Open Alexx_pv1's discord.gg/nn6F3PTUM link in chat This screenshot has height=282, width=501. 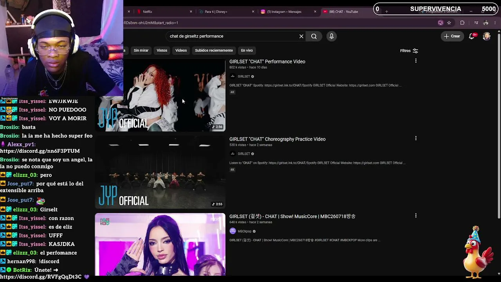40,151
